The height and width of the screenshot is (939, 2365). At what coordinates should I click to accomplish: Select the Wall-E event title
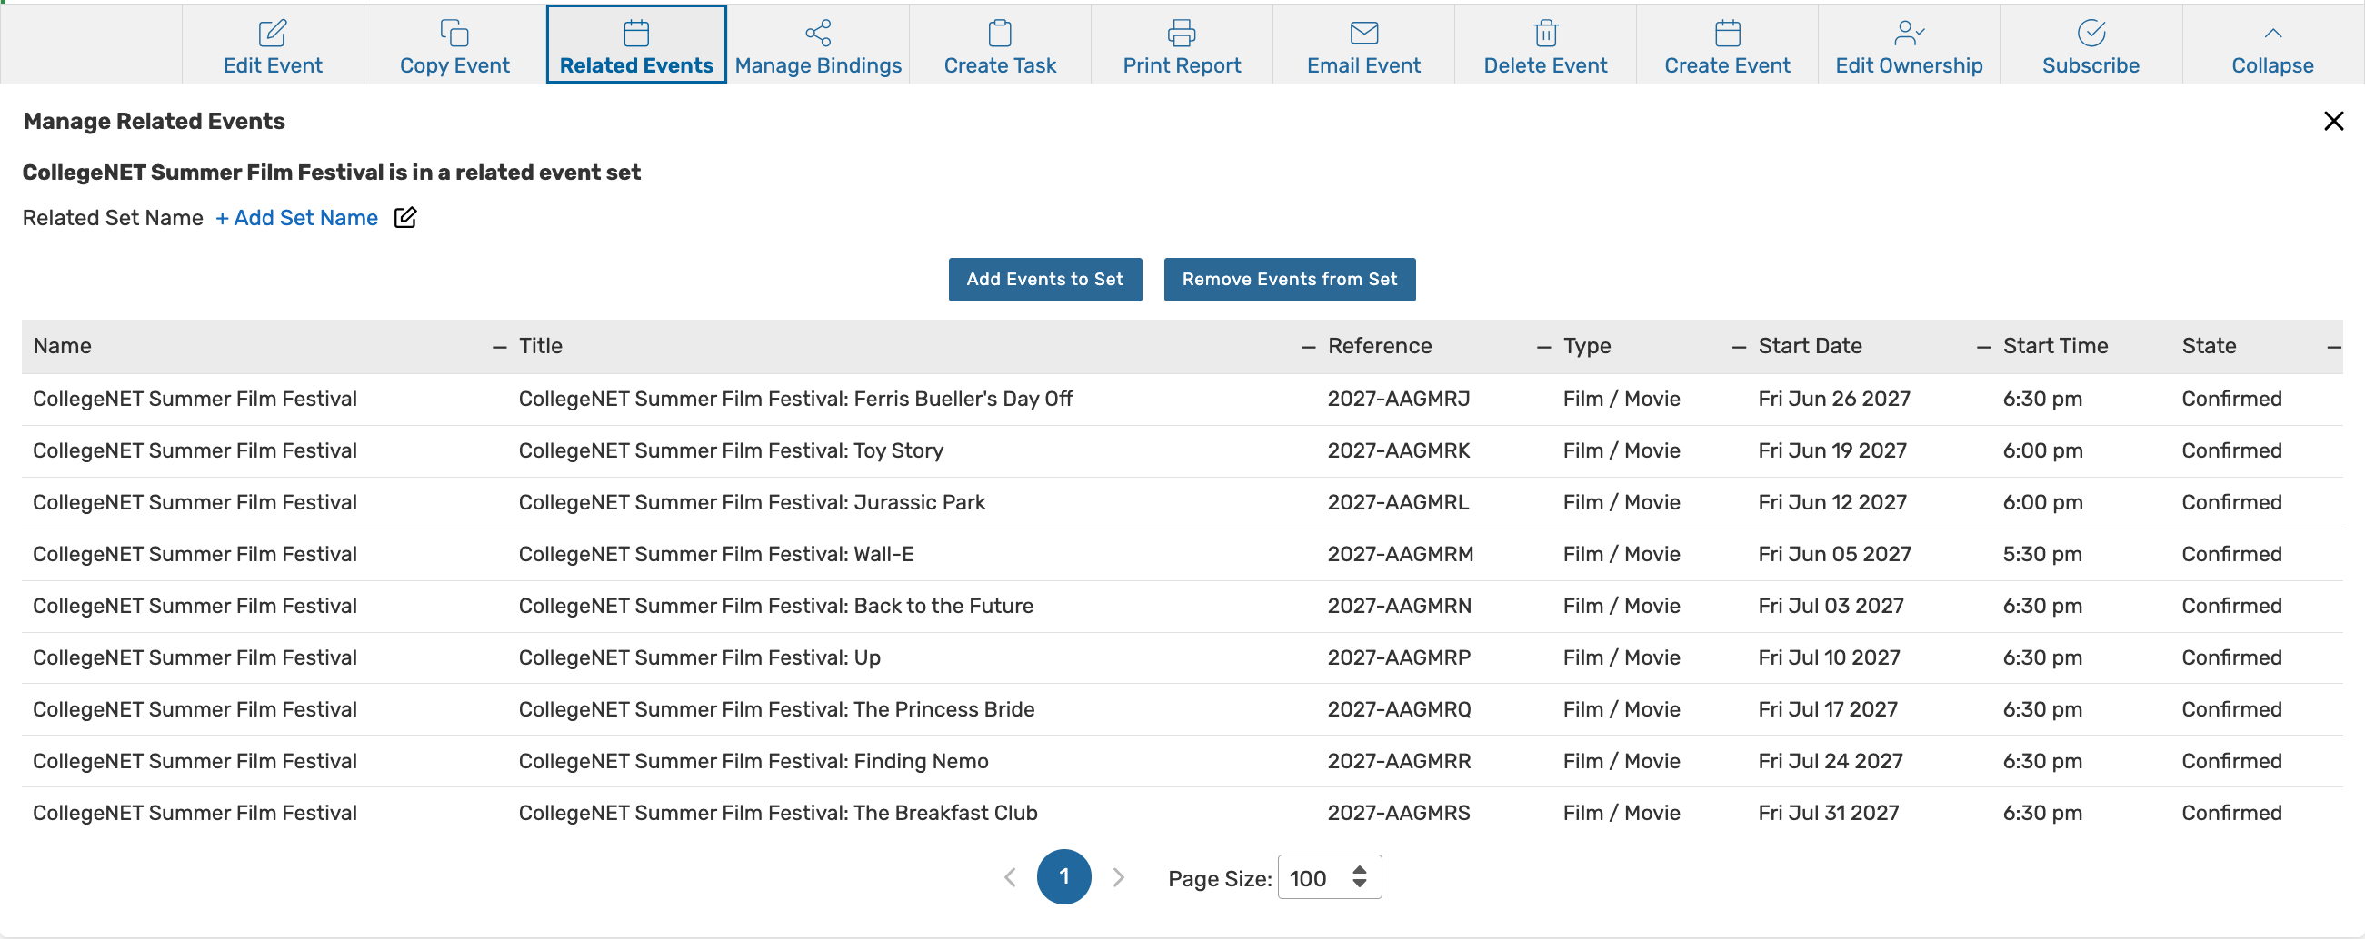coord(716,554)
